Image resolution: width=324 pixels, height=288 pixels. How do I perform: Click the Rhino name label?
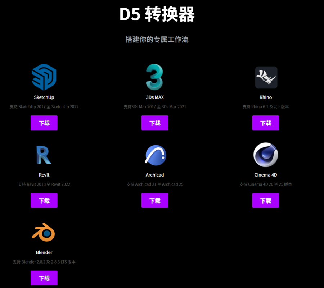coord(266,97)
